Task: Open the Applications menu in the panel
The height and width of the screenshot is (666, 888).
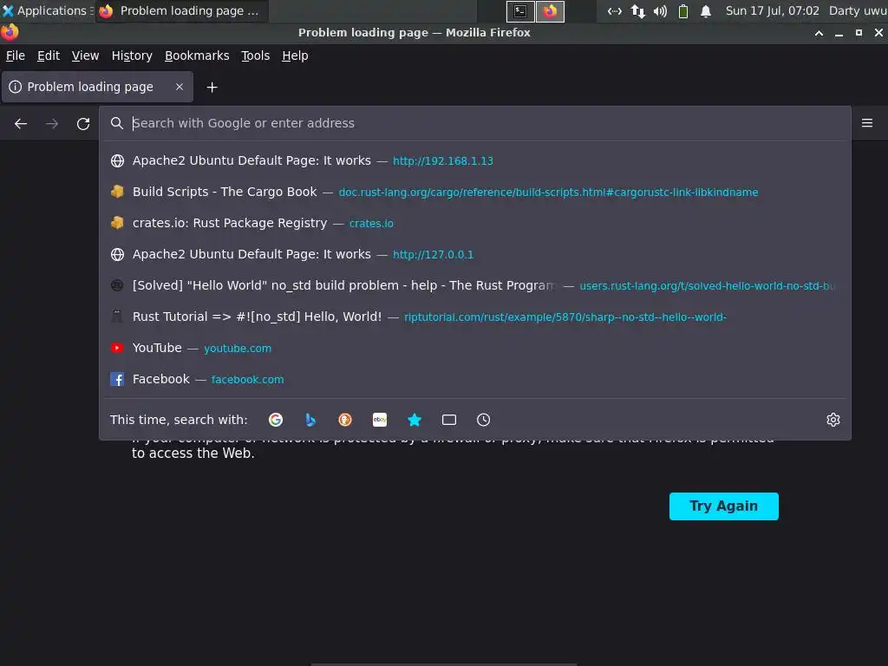Action: coord(47,10)
